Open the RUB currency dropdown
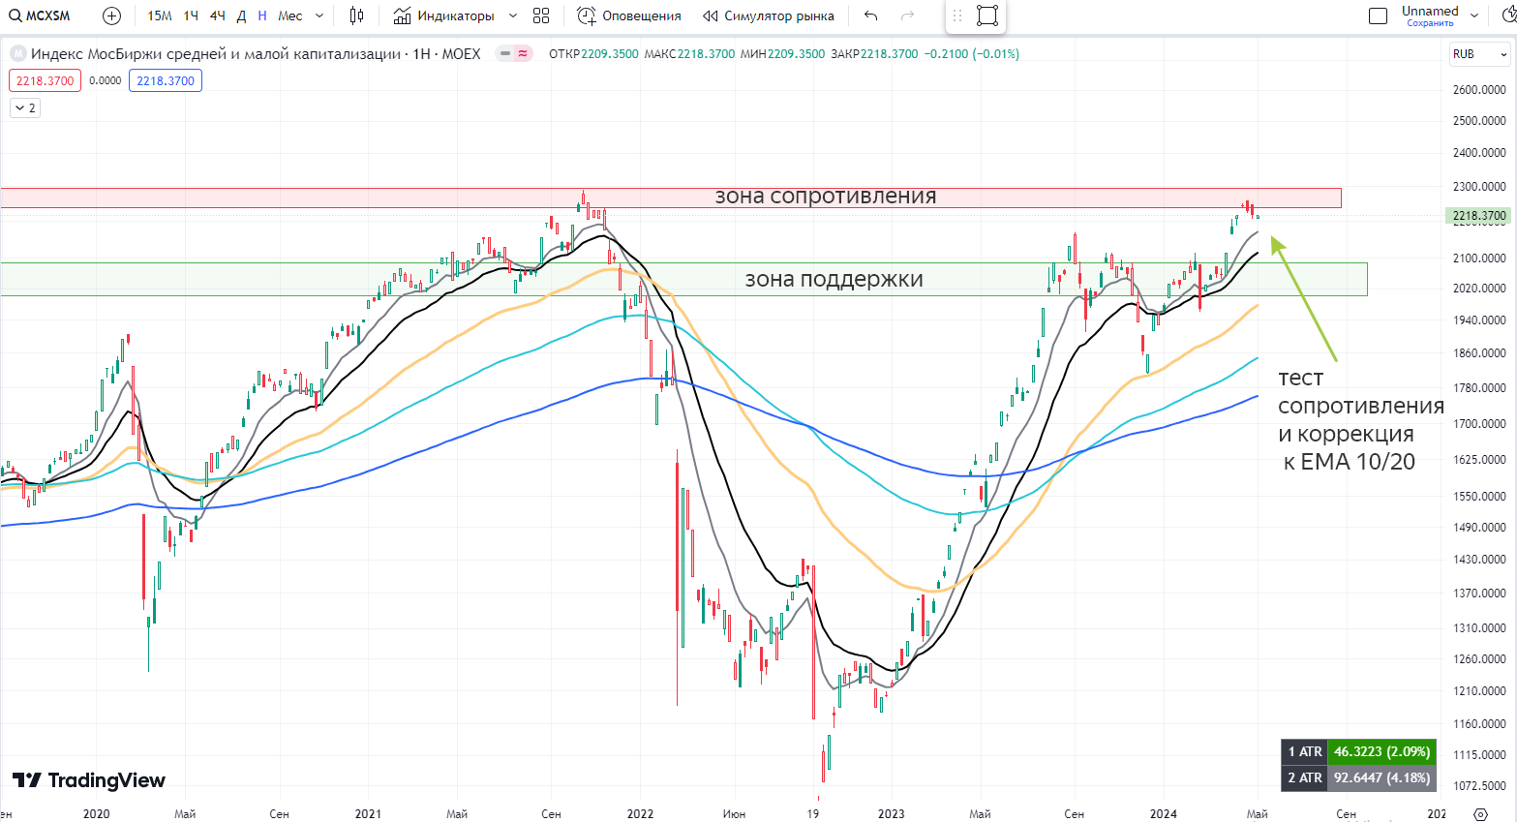 click(x=1479, y=54)
